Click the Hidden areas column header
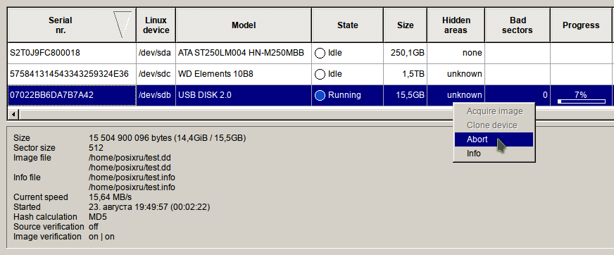Screen dimensions: 614x255 pyautogui.click(x=456, y=25)
